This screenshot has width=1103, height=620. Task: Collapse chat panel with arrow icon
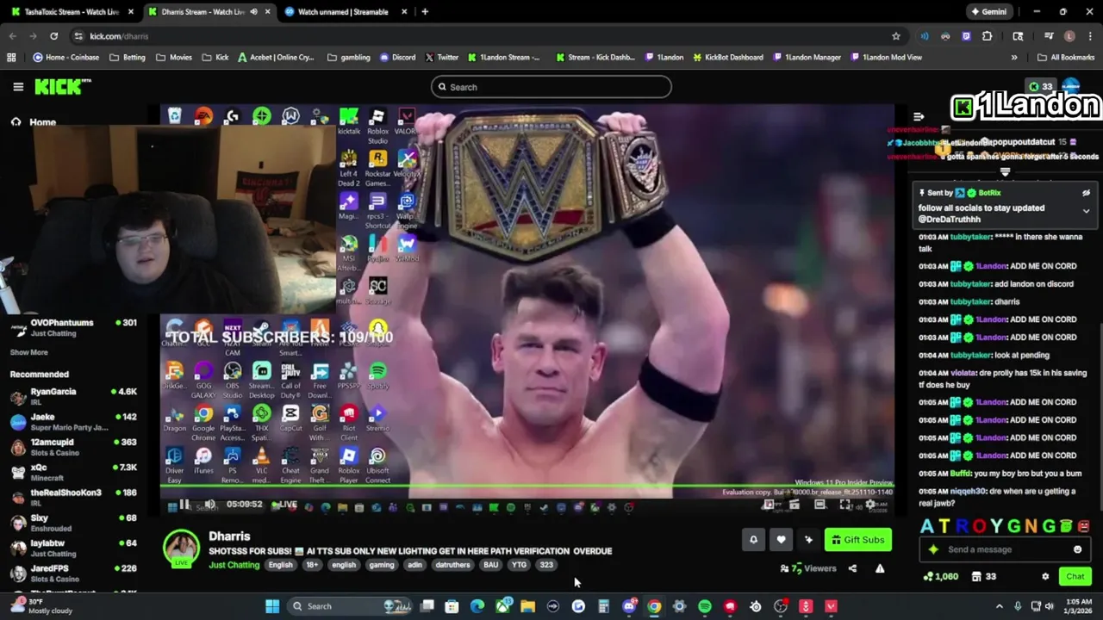919,117
